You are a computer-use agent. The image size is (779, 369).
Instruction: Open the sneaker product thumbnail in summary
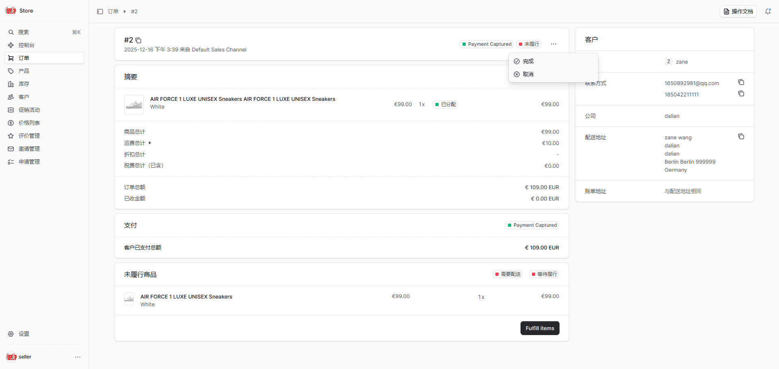tap(134, 105)
